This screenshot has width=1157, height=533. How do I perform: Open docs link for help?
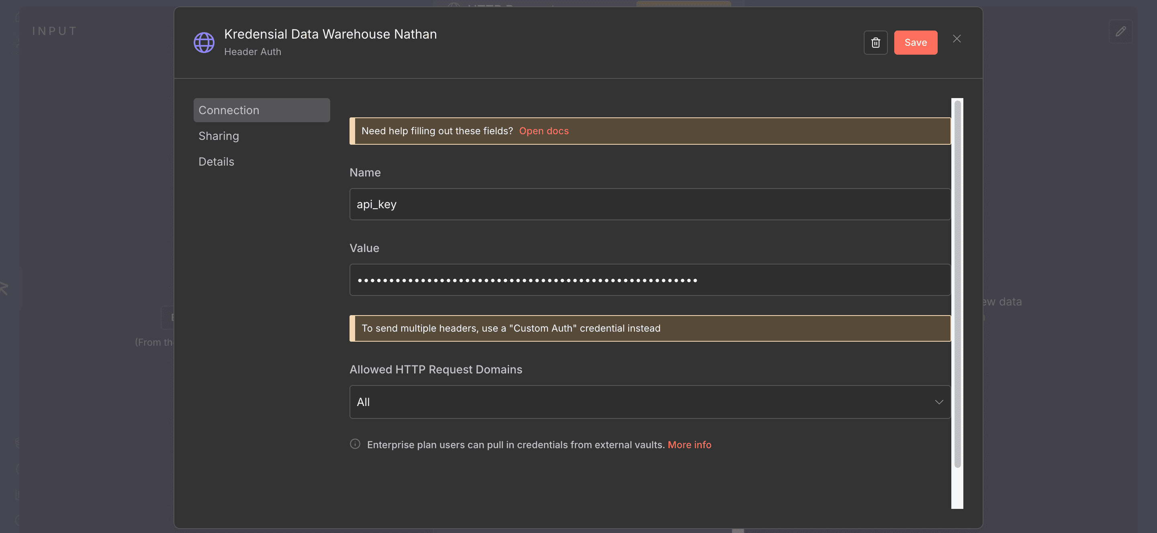point(544,131)
